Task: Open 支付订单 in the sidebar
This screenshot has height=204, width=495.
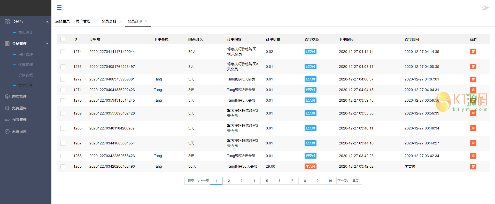Action: coord(26,85)
